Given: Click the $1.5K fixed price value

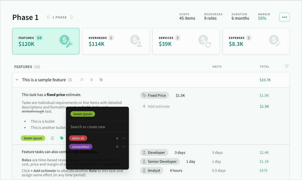Looking at the screenshot, I should coord(180,95).
